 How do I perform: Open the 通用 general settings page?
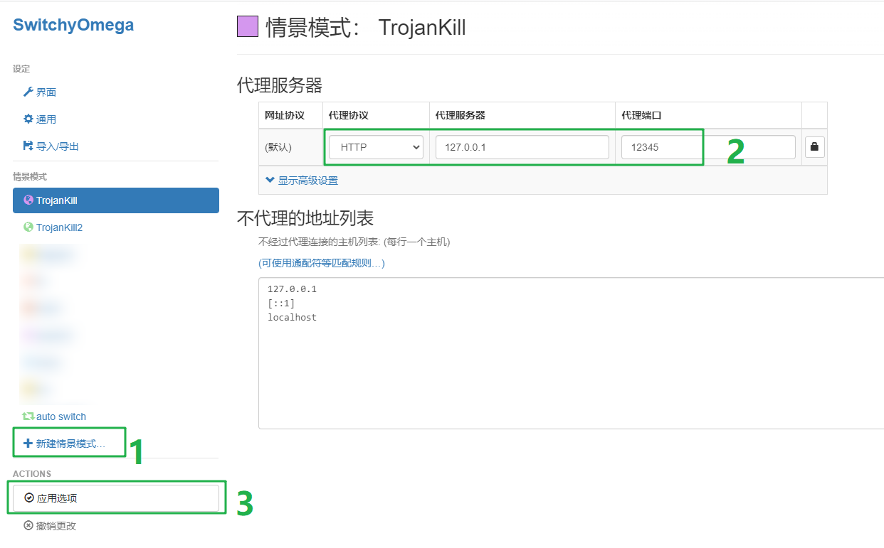40,119
